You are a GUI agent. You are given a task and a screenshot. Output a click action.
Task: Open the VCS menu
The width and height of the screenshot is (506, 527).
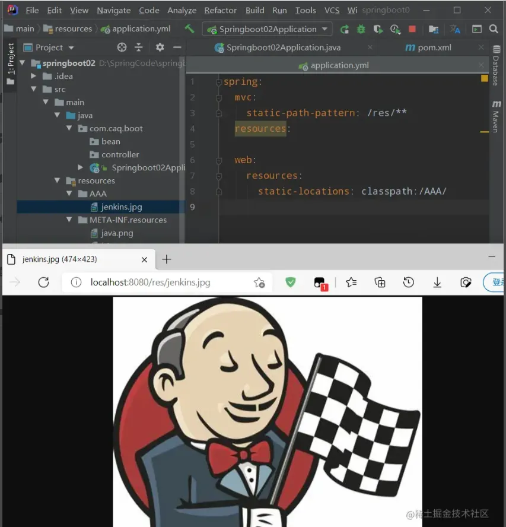click(332, 11)
